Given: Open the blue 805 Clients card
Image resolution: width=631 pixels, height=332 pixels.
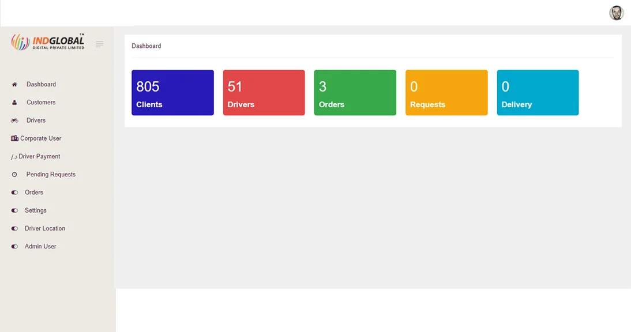Looking at the screenshot, I should point(172,93).
